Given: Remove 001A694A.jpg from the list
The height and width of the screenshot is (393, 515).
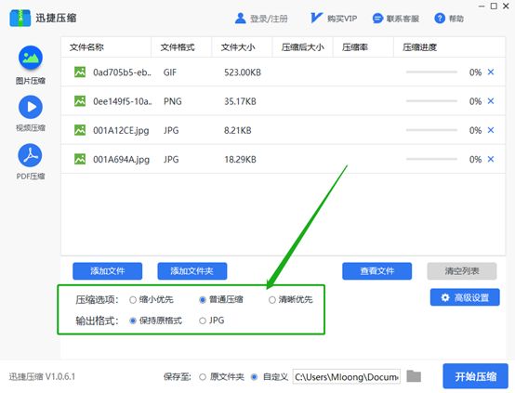Looking at the screenshot, I should pyautogui.click(x=491, y=159).
